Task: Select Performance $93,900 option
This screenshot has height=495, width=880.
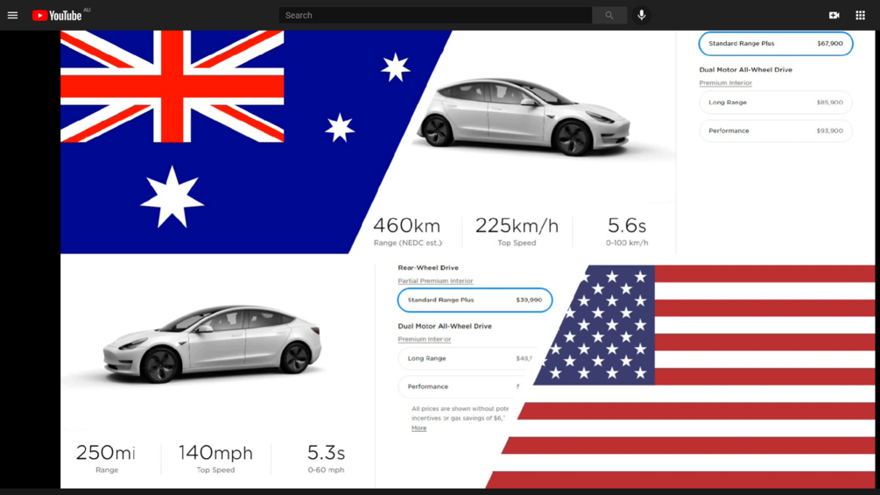Action: point(776,131)
